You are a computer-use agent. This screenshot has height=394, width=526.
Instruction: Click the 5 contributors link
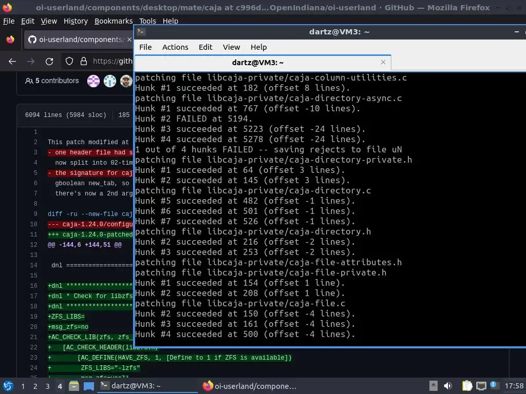pyautogui.click(x=52, y=81)
